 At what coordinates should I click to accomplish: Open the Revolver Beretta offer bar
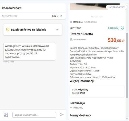(33, 16)
